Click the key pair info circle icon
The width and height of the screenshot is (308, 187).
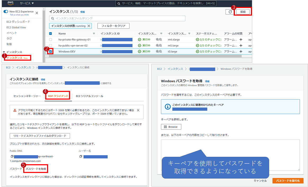coord(168,107)
